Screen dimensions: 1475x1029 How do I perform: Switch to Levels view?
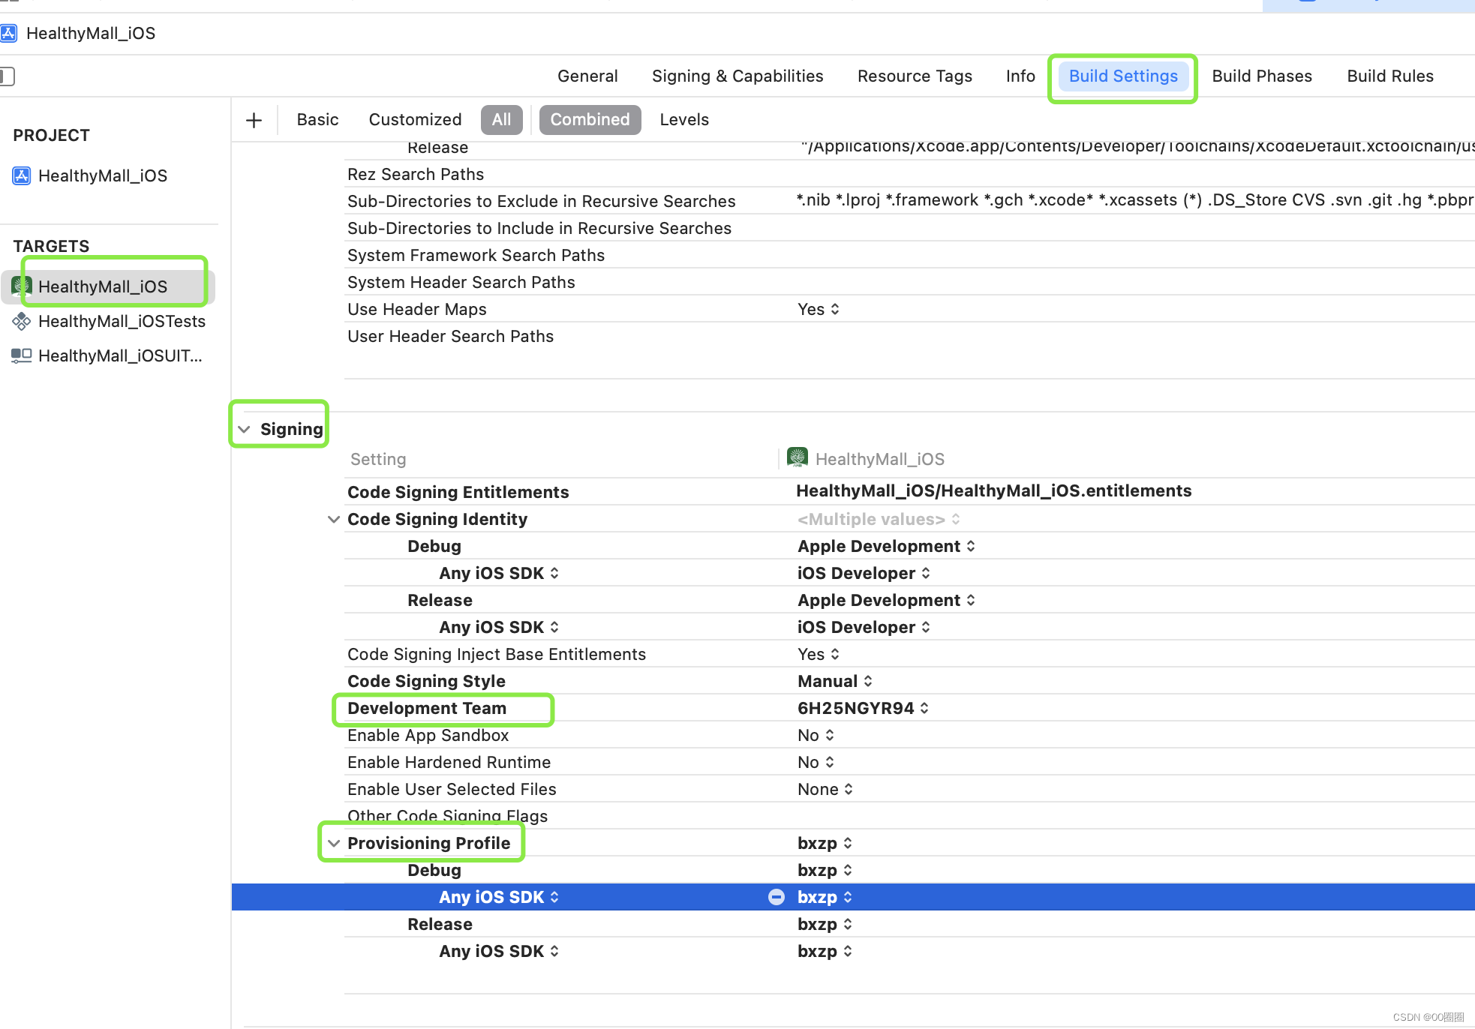(x=683, y=120)
